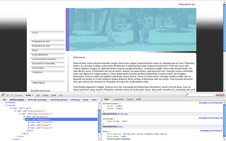226x141 pixels.
Task: Activate the element inspect tool
Action: [x=7, y=95]
